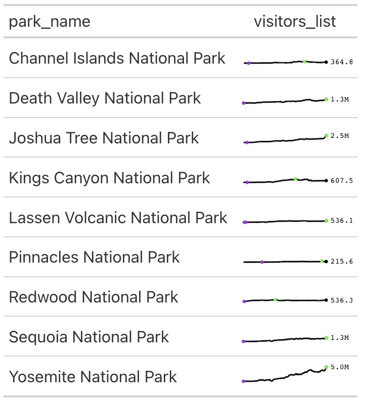Select Sequoia National Park name
Viewport: 365px width, 405px height.
[x=89, y=337]
